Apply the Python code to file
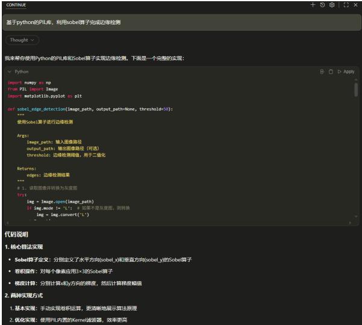This screenshot has height=325, width=362. tap(346, 72)
